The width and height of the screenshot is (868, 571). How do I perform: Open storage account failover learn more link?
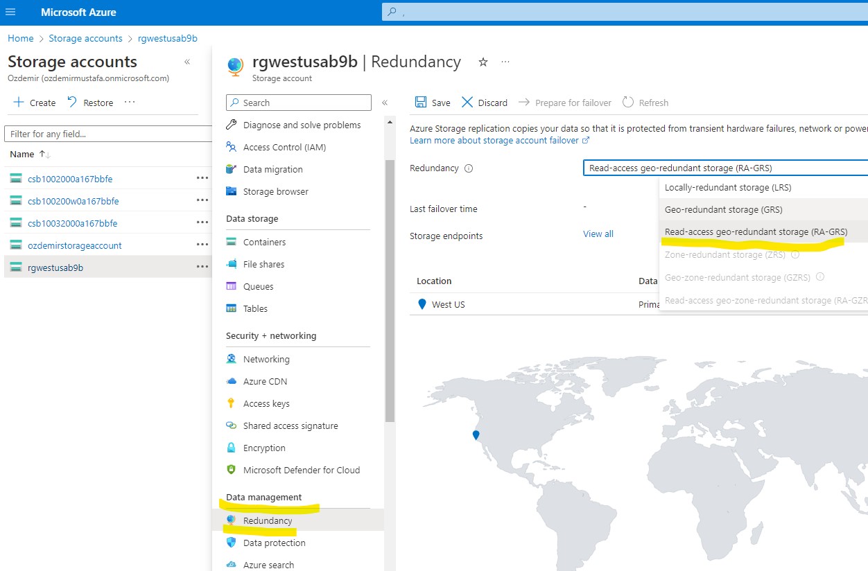494,140
